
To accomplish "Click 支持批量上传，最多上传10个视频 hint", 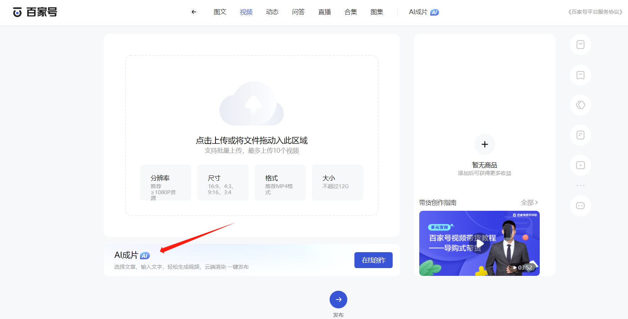I will point(252,151).
